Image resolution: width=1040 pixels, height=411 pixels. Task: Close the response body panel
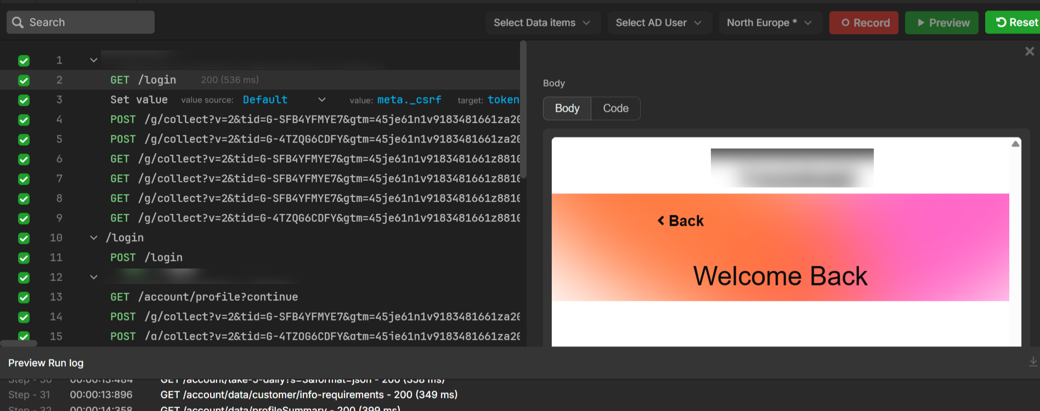(1029, 51)
